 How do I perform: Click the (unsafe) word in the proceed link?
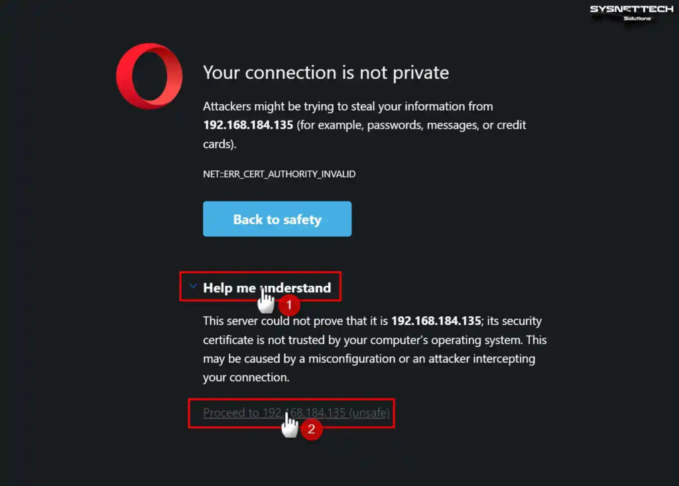pos(369,413)
